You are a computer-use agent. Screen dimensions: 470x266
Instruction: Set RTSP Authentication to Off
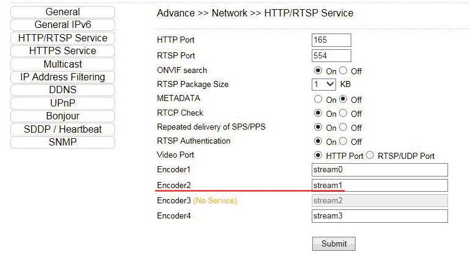(343, 142)
